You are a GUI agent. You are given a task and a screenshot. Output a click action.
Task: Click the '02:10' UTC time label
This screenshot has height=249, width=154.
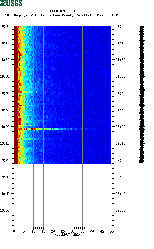[121, 143]
